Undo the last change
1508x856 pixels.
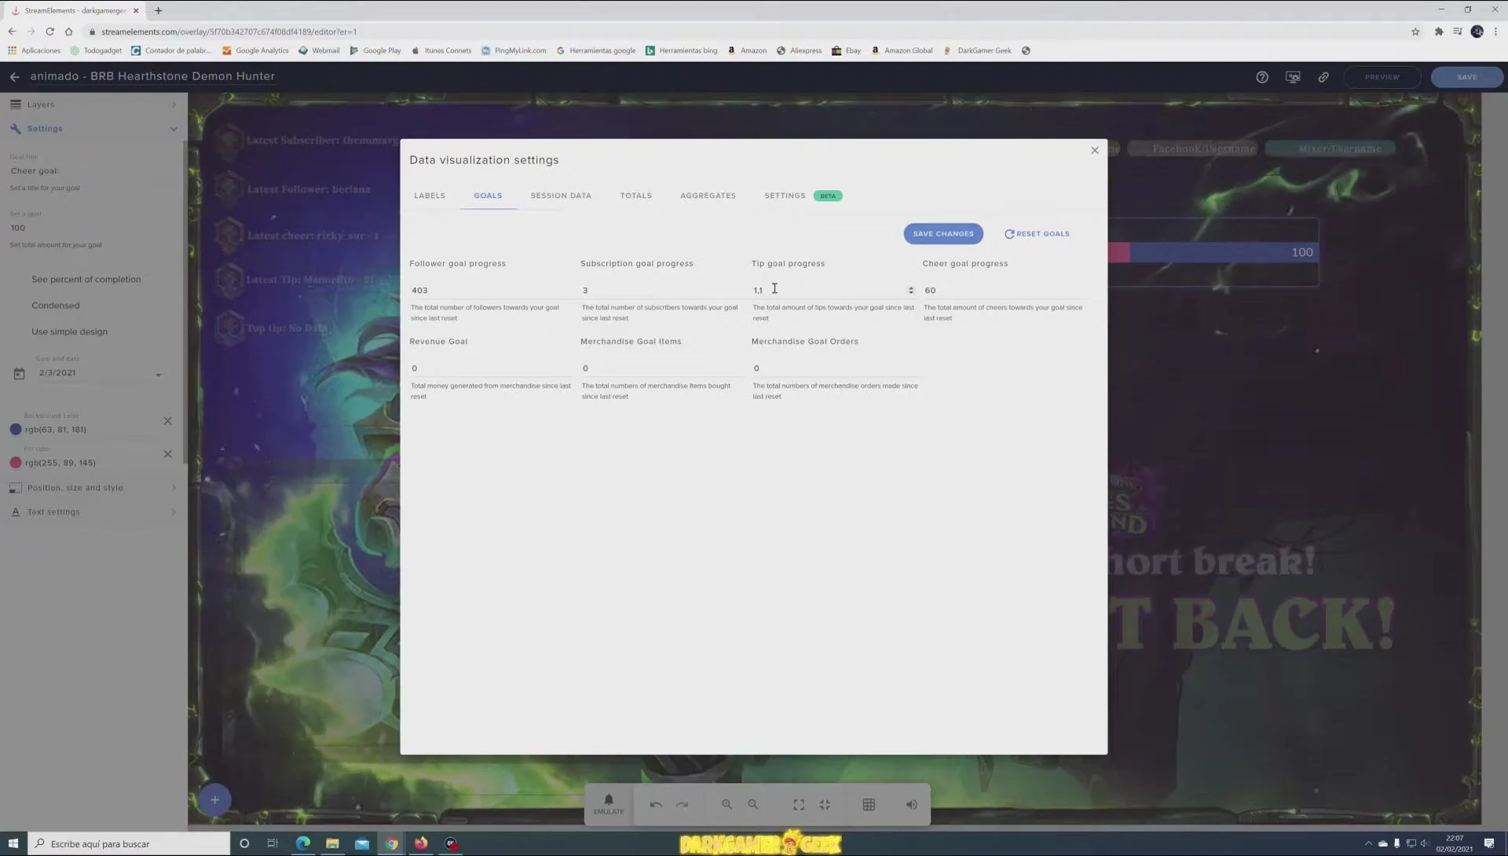(x=656, y=805)
